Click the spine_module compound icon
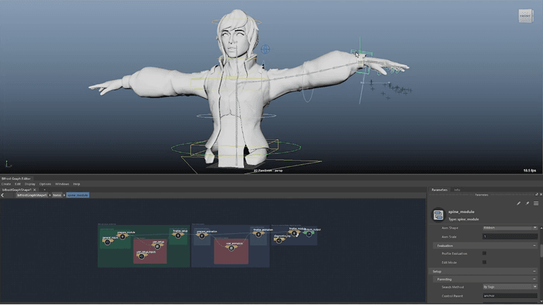 click(x=438, y=215)
